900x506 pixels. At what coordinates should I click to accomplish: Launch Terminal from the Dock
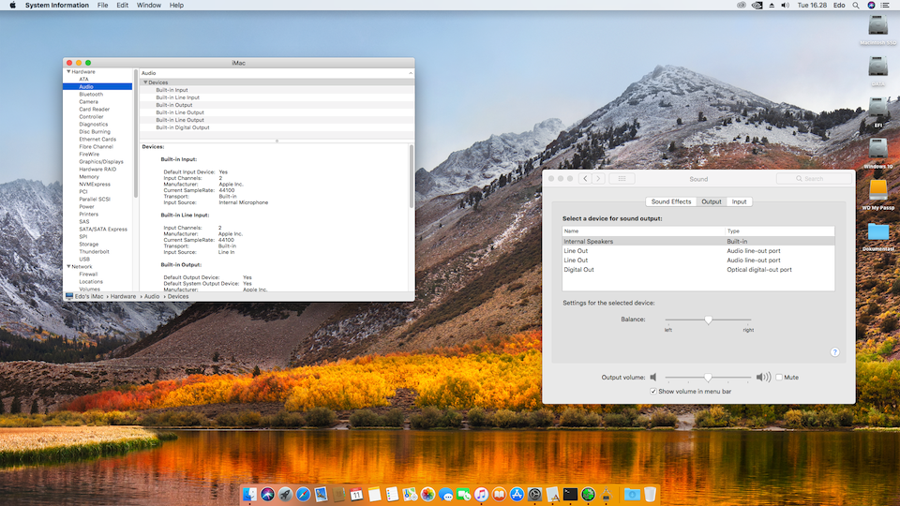tap(570, 494)
